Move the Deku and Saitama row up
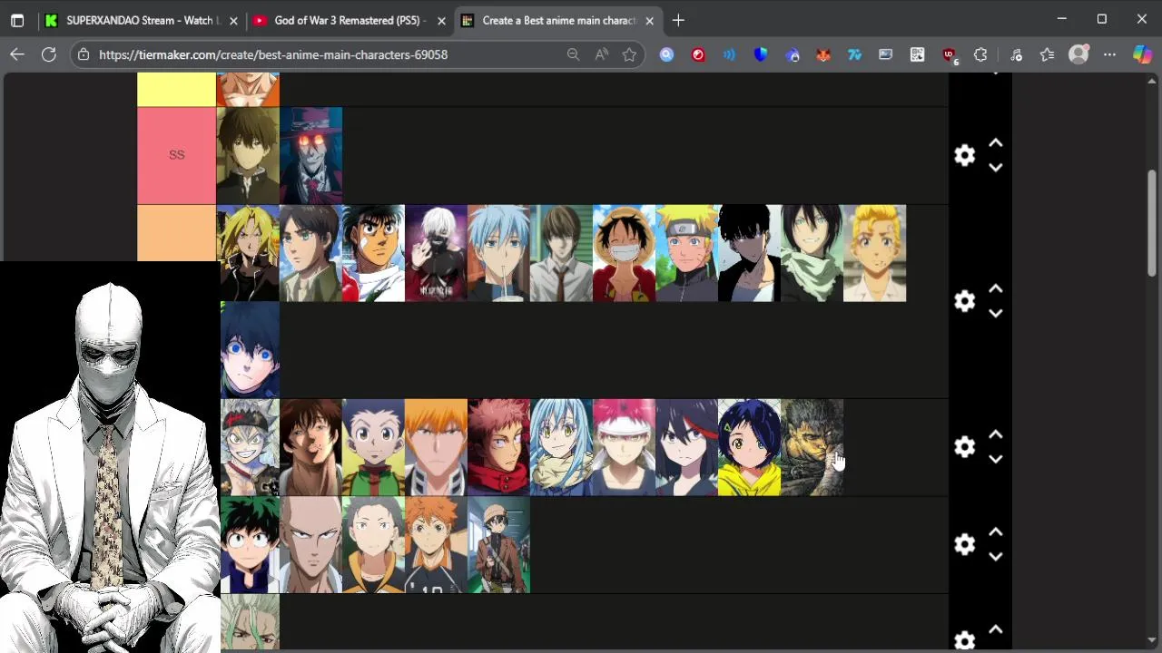Image resolution: width=1162 pixels, height=653 pixels. [x=995, y=531]
